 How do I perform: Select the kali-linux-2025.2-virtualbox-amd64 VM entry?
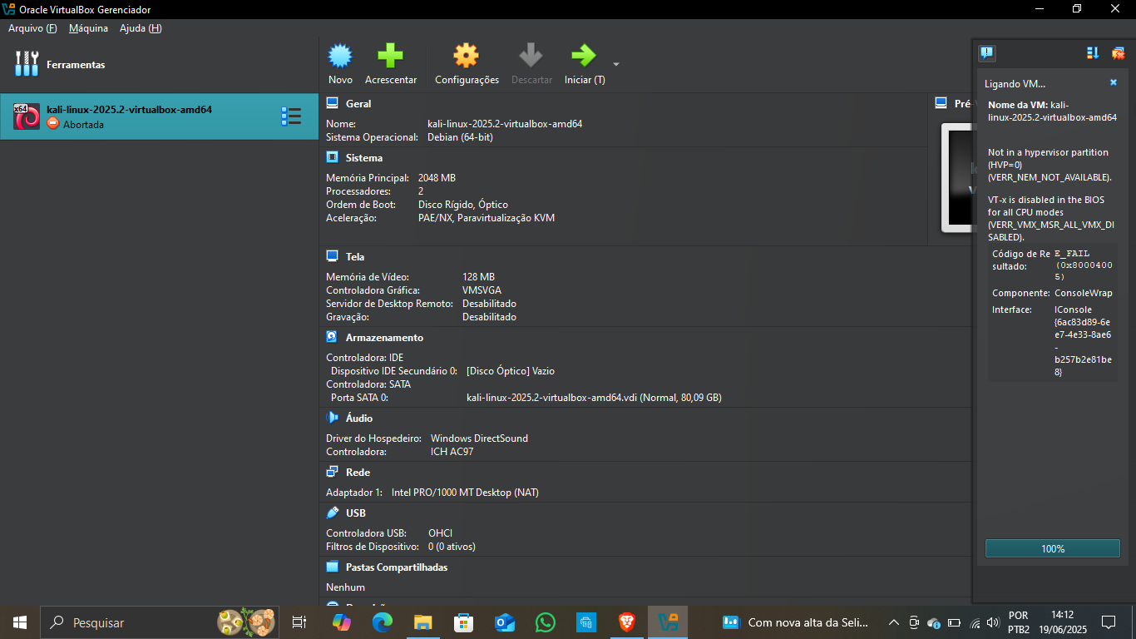(x=159, y=116)
